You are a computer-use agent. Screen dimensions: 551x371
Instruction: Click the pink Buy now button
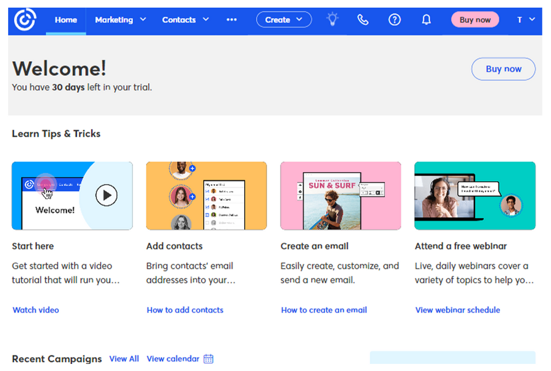pos(474,20)
